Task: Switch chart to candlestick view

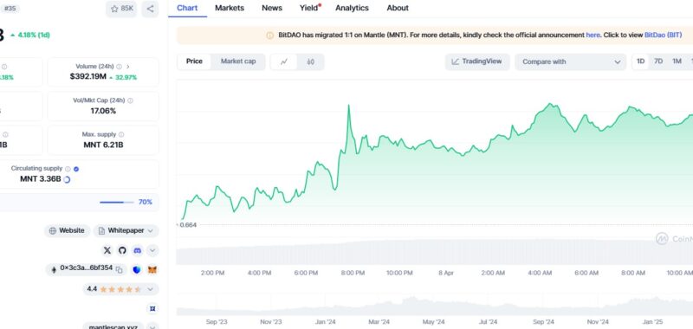Action: (x=311, y=61)
